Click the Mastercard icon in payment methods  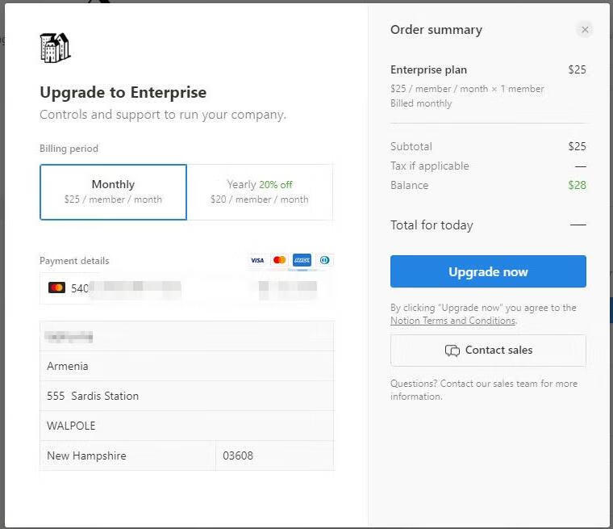click(x=279, y=260)
